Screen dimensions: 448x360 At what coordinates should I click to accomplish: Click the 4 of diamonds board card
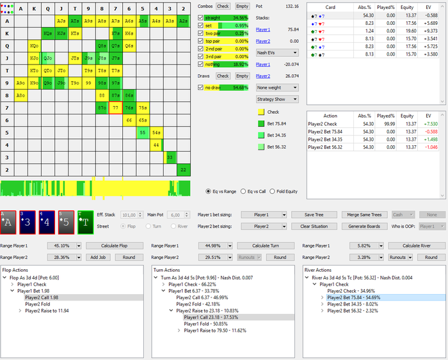click(47, 223)
